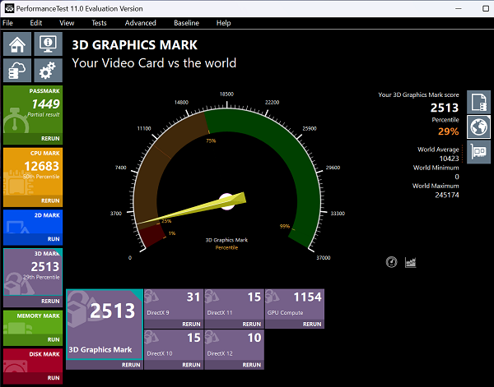Click the World Minimum 0 value
Image resolution: width=494 pixels, height=387 pixels.
[x=457, y=177]
